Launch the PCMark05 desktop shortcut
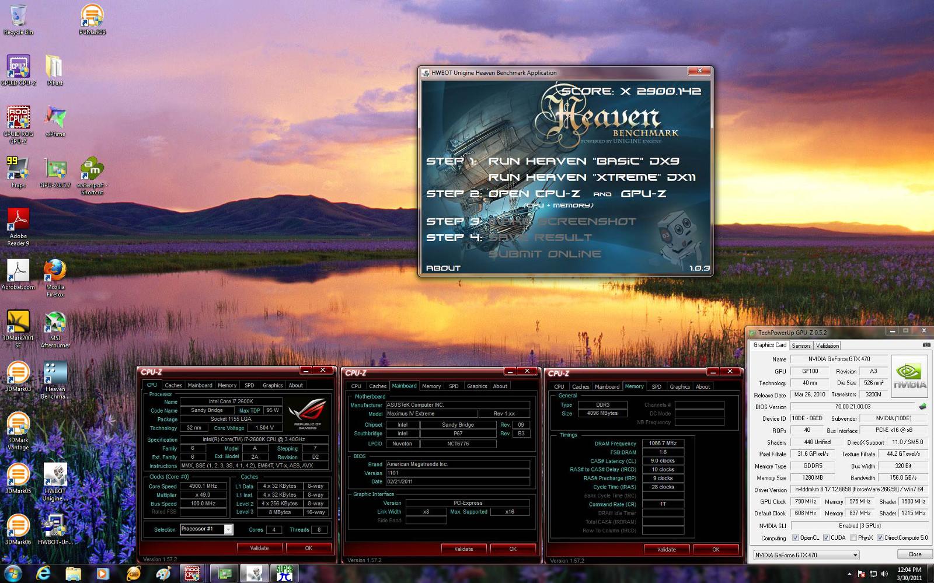 92,19
